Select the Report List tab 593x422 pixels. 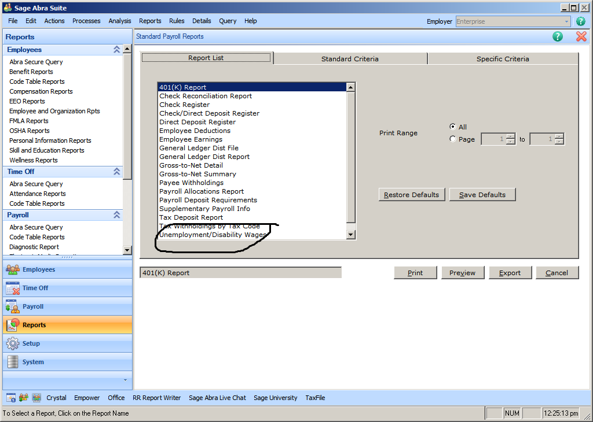point(206,58)
